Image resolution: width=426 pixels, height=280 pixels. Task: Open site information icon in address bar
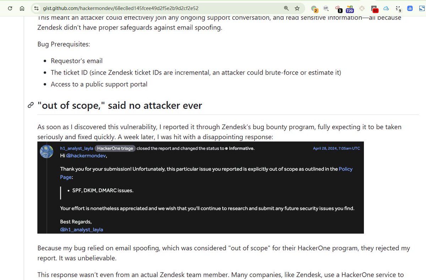click(36, 8)
